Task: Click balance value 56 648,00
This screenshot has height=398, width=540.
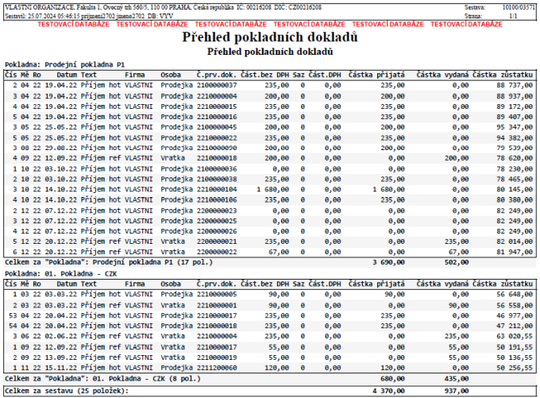Action: point(515,294)
